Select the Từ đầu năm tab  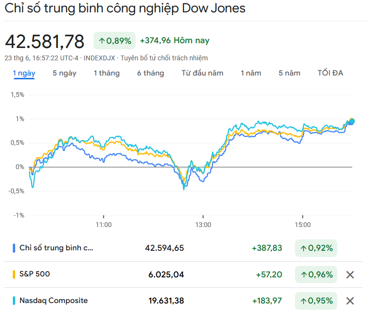[202, 73]
